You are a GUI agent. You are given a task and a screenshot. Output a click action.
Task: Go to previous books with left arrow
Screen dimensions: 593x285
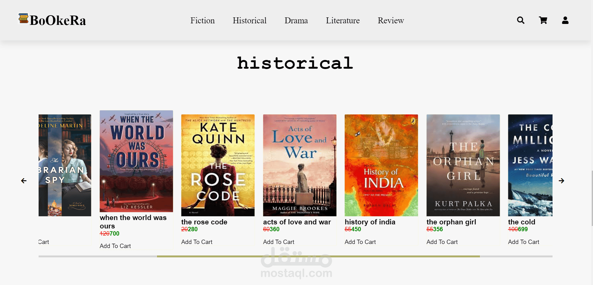point(24,181)
